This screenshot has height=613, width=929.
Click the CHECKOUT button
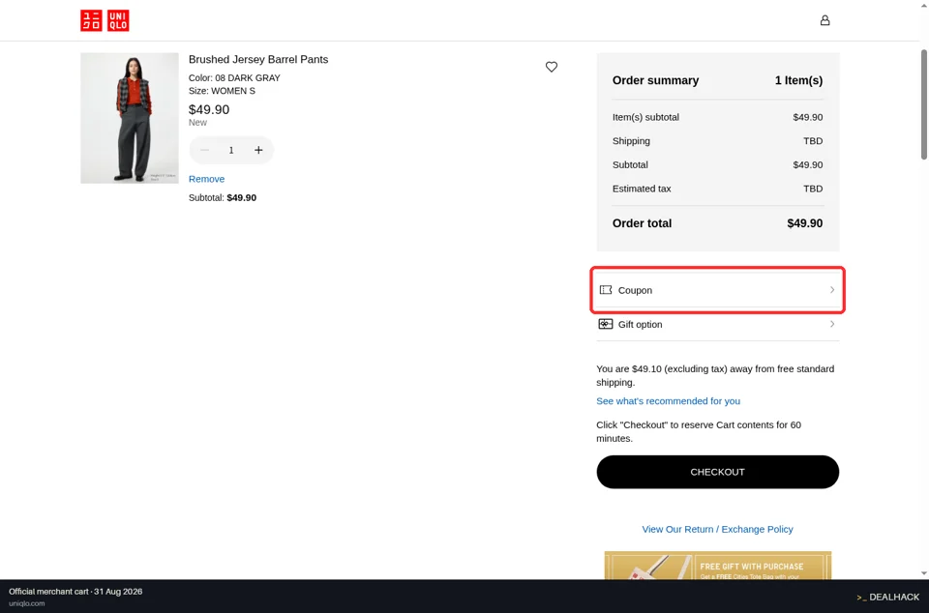tap(717, 472)
